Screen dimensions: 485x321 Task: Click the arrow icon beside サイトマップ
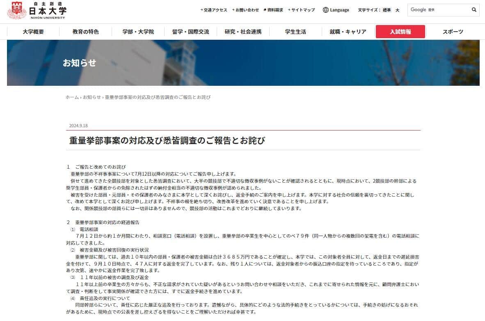point(289,9)
